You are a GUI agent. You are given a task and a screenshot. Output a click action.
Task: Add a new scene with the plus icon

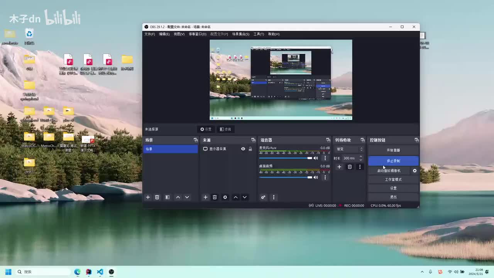click(x=148, y=197)
